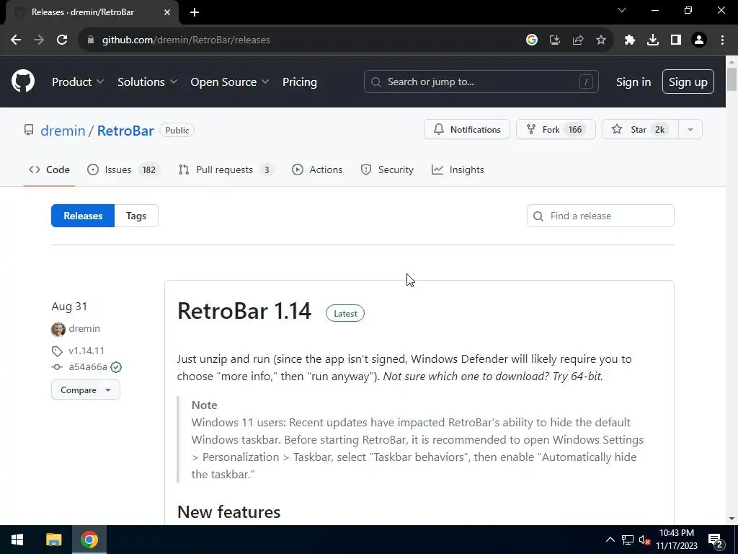
Task: Open the Chrome downloads icon
Action: [x=653, y=40]
